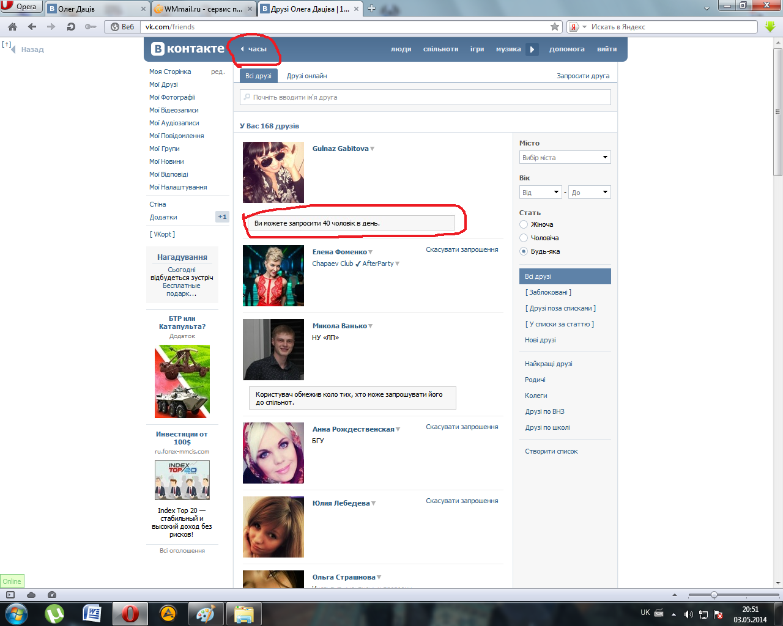783x626 pixels.
Task: Open Opera Link cloud status icon
Action: click(x=31, y=595)
